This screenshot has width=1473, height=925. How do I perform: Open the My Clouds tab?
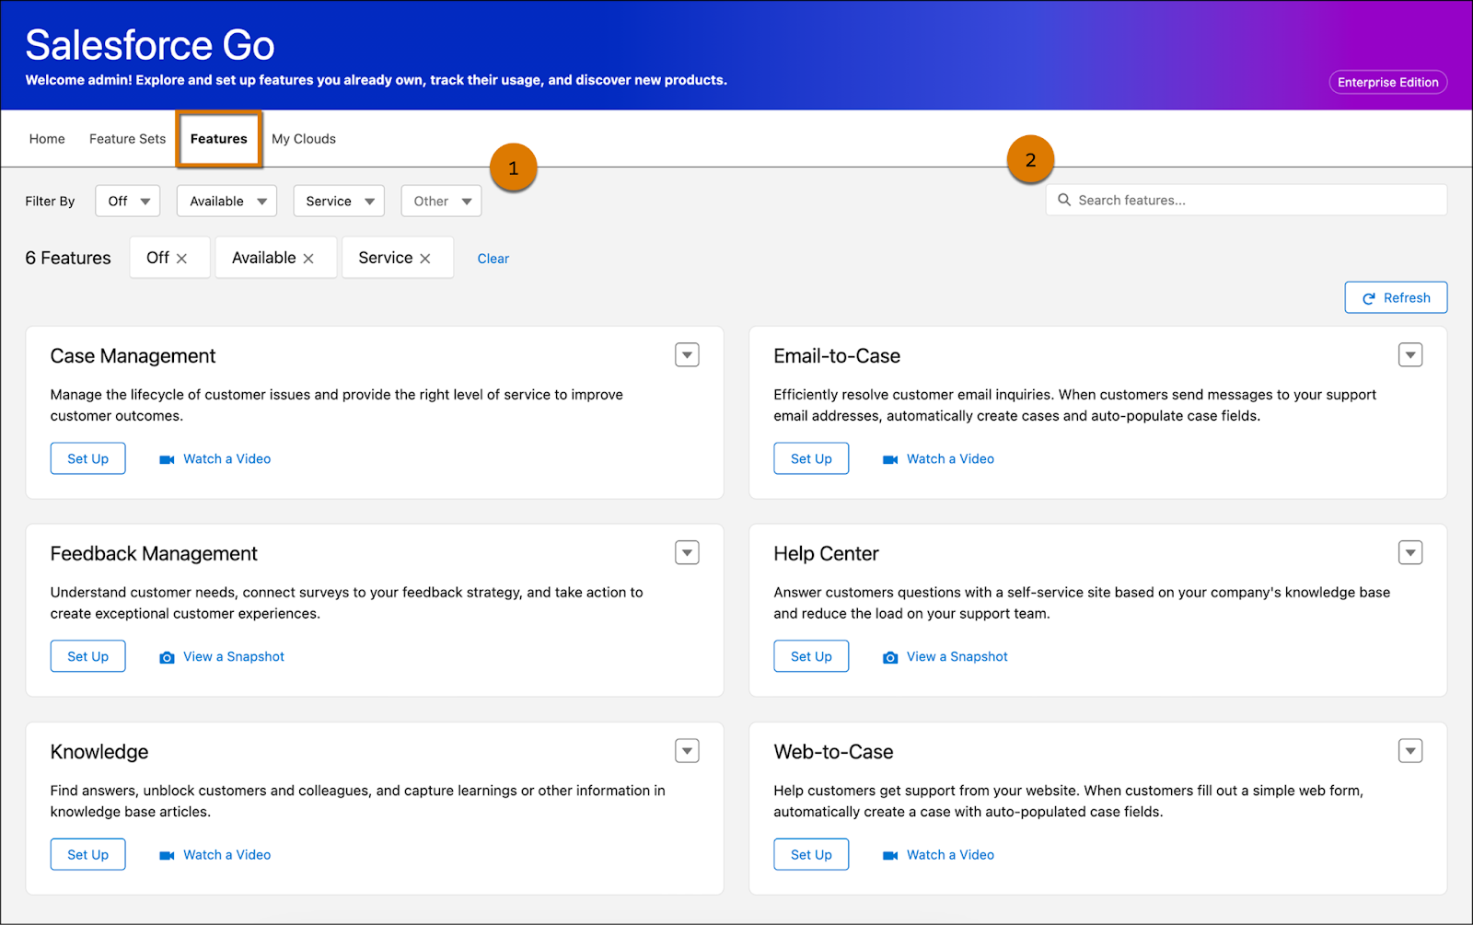pyautogui.click(x=304, y=139)
